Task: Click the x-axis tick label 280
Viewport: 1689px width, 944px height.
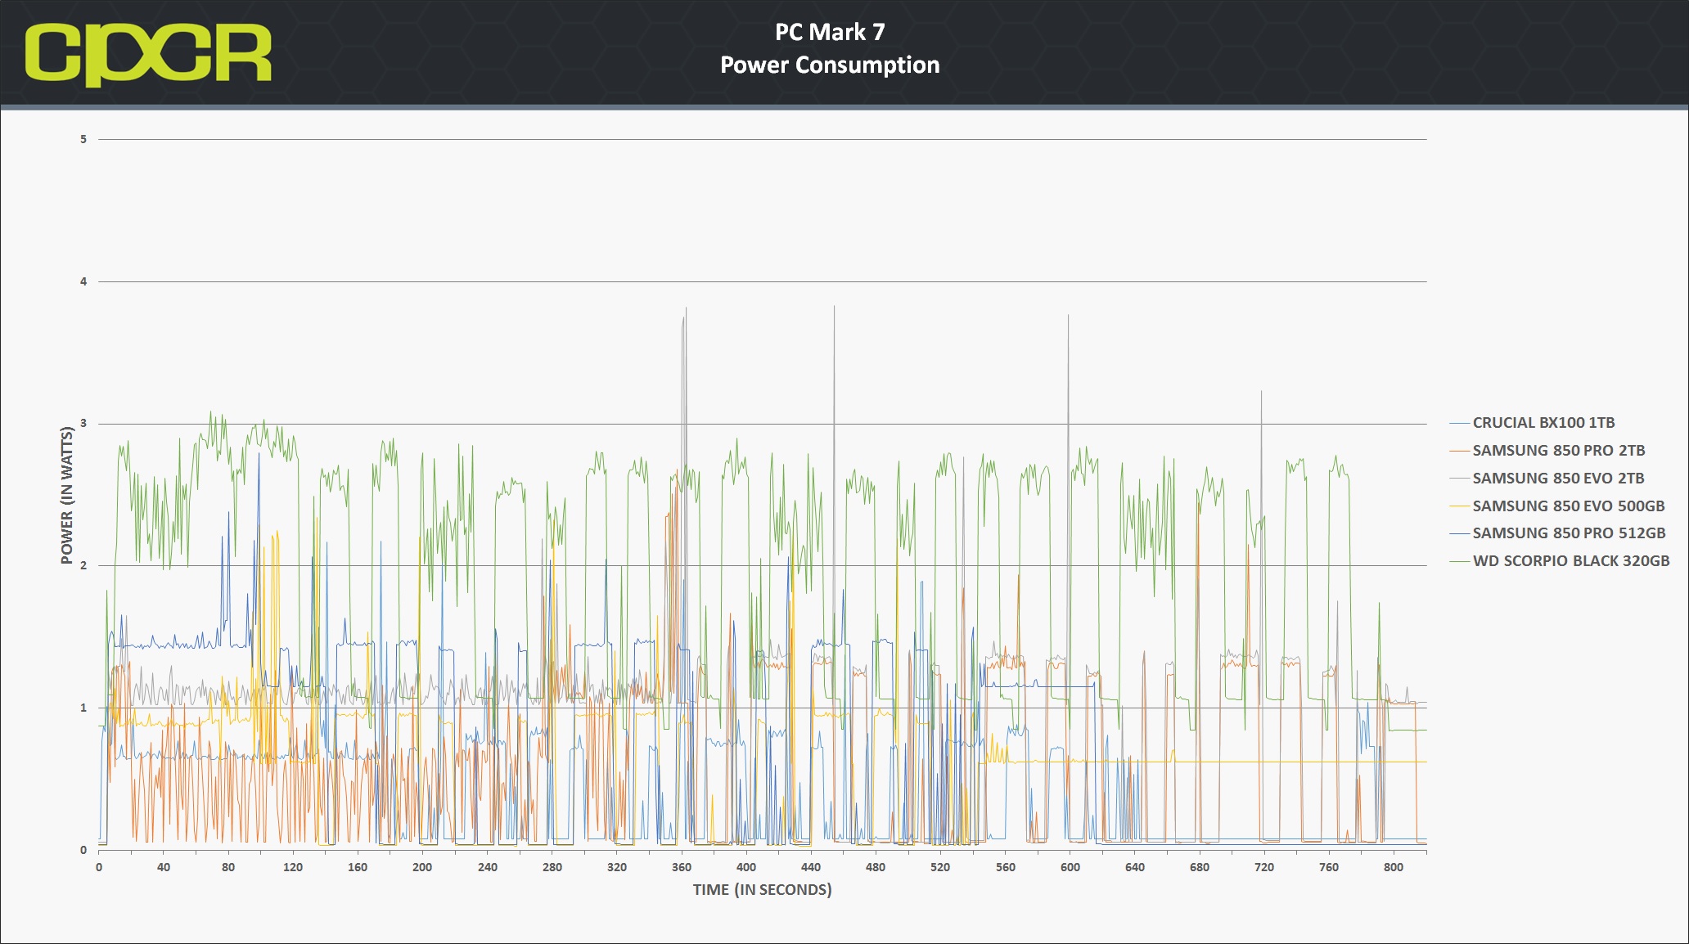Action: coord(552,867)
